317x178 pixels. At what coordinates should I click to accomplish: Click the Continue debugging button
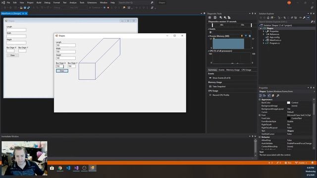tap(95, 8)
